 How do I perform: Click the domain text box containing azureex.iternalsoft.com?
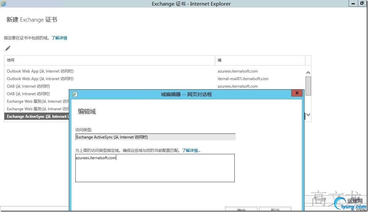point(155,168)
